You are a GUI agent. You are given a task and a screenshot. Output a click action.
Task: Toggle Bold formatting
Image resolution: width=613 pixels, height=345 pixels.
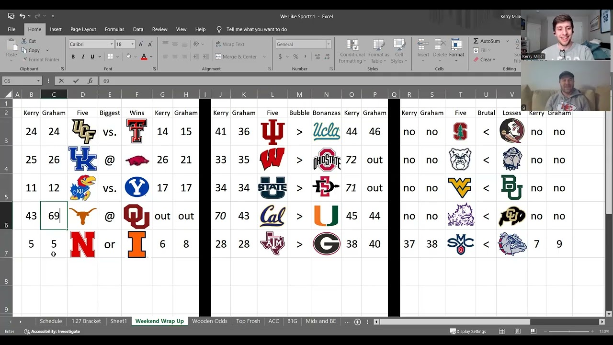(73, 57)
